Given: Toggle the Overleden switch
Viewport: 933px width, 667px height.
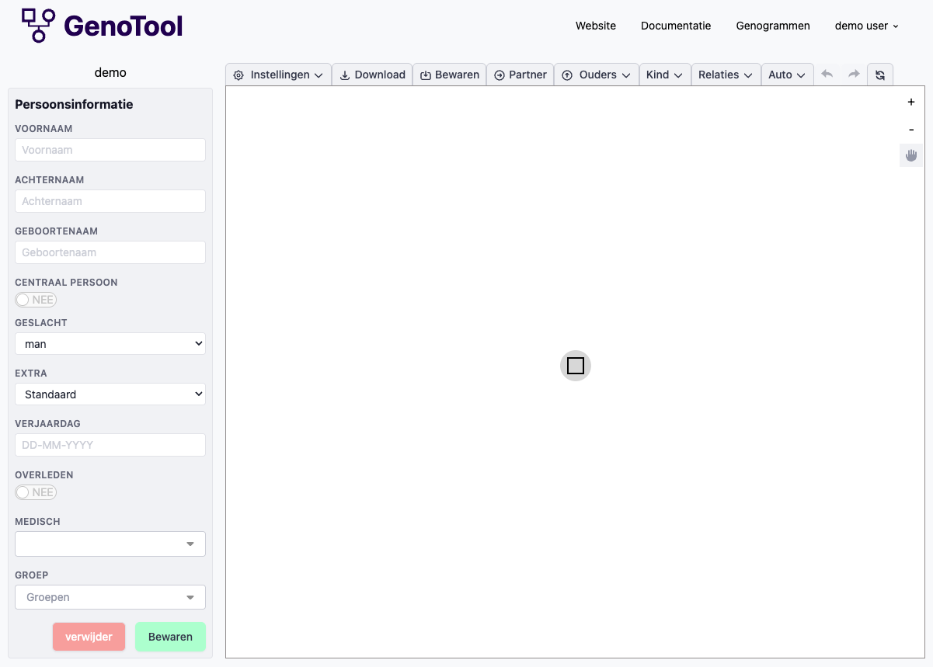Looking at the screenshot, I should [36, 492].
